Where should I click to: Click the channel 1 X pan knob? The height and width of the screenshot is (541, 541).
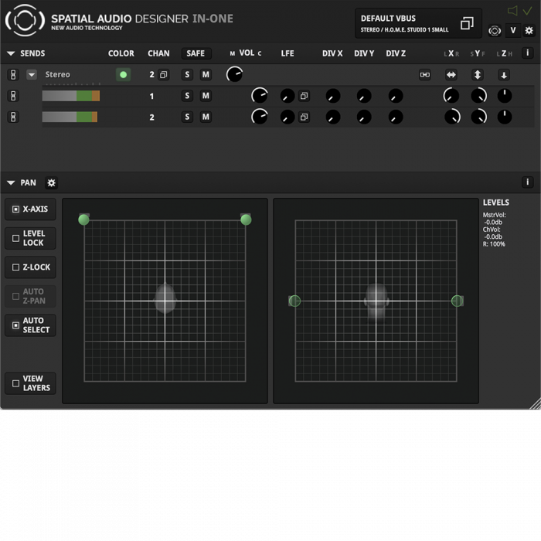point(451,96)
